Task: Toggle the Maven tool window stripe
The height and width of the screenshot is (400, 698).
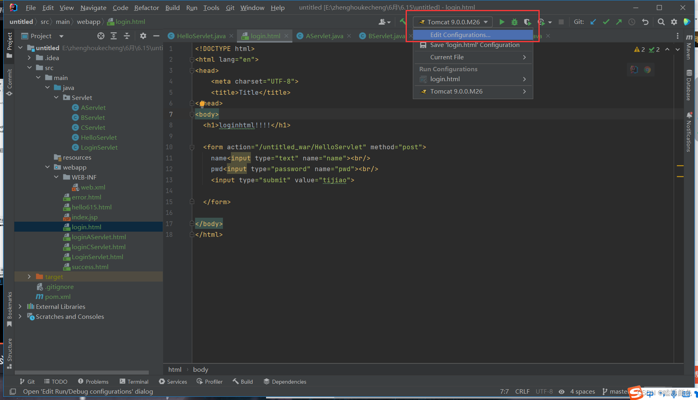Action: click(690, 52)
